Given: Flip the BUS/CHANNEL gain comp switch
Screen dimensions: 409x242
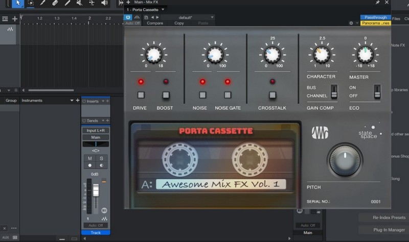Looking at the screenshot, I should [334, 91].
